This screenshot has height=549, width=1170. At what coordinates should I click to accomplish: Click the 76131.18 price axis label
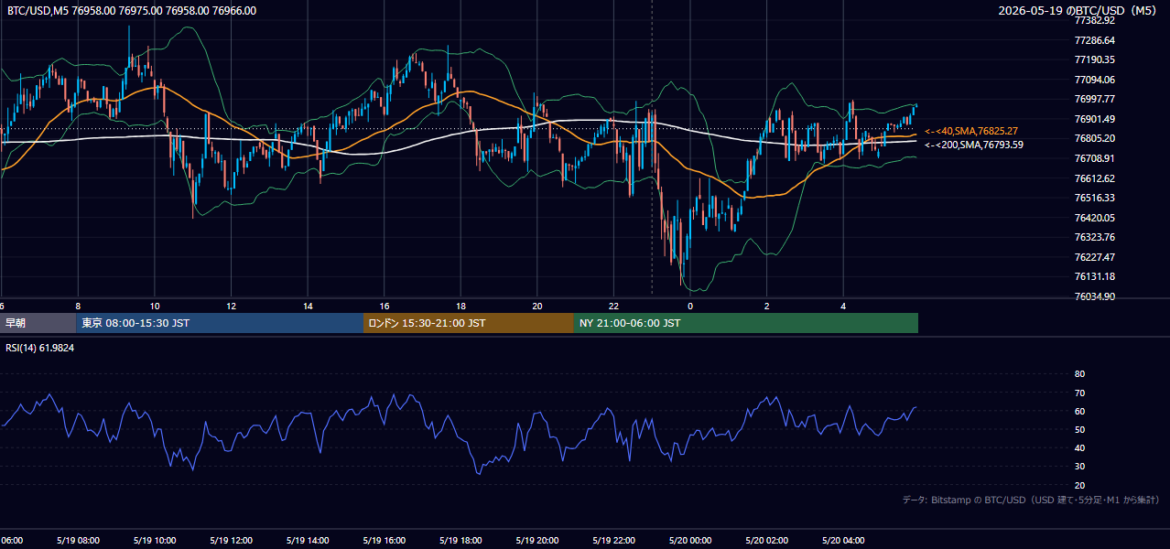[x=1095, y=276]
